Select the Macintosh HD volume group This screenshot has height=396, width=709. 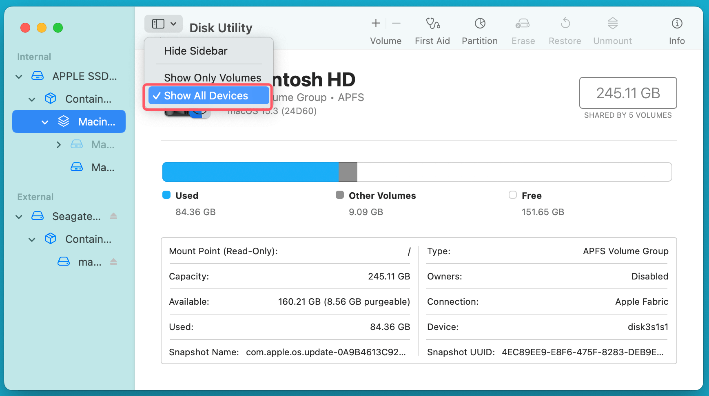coord(90,121)
